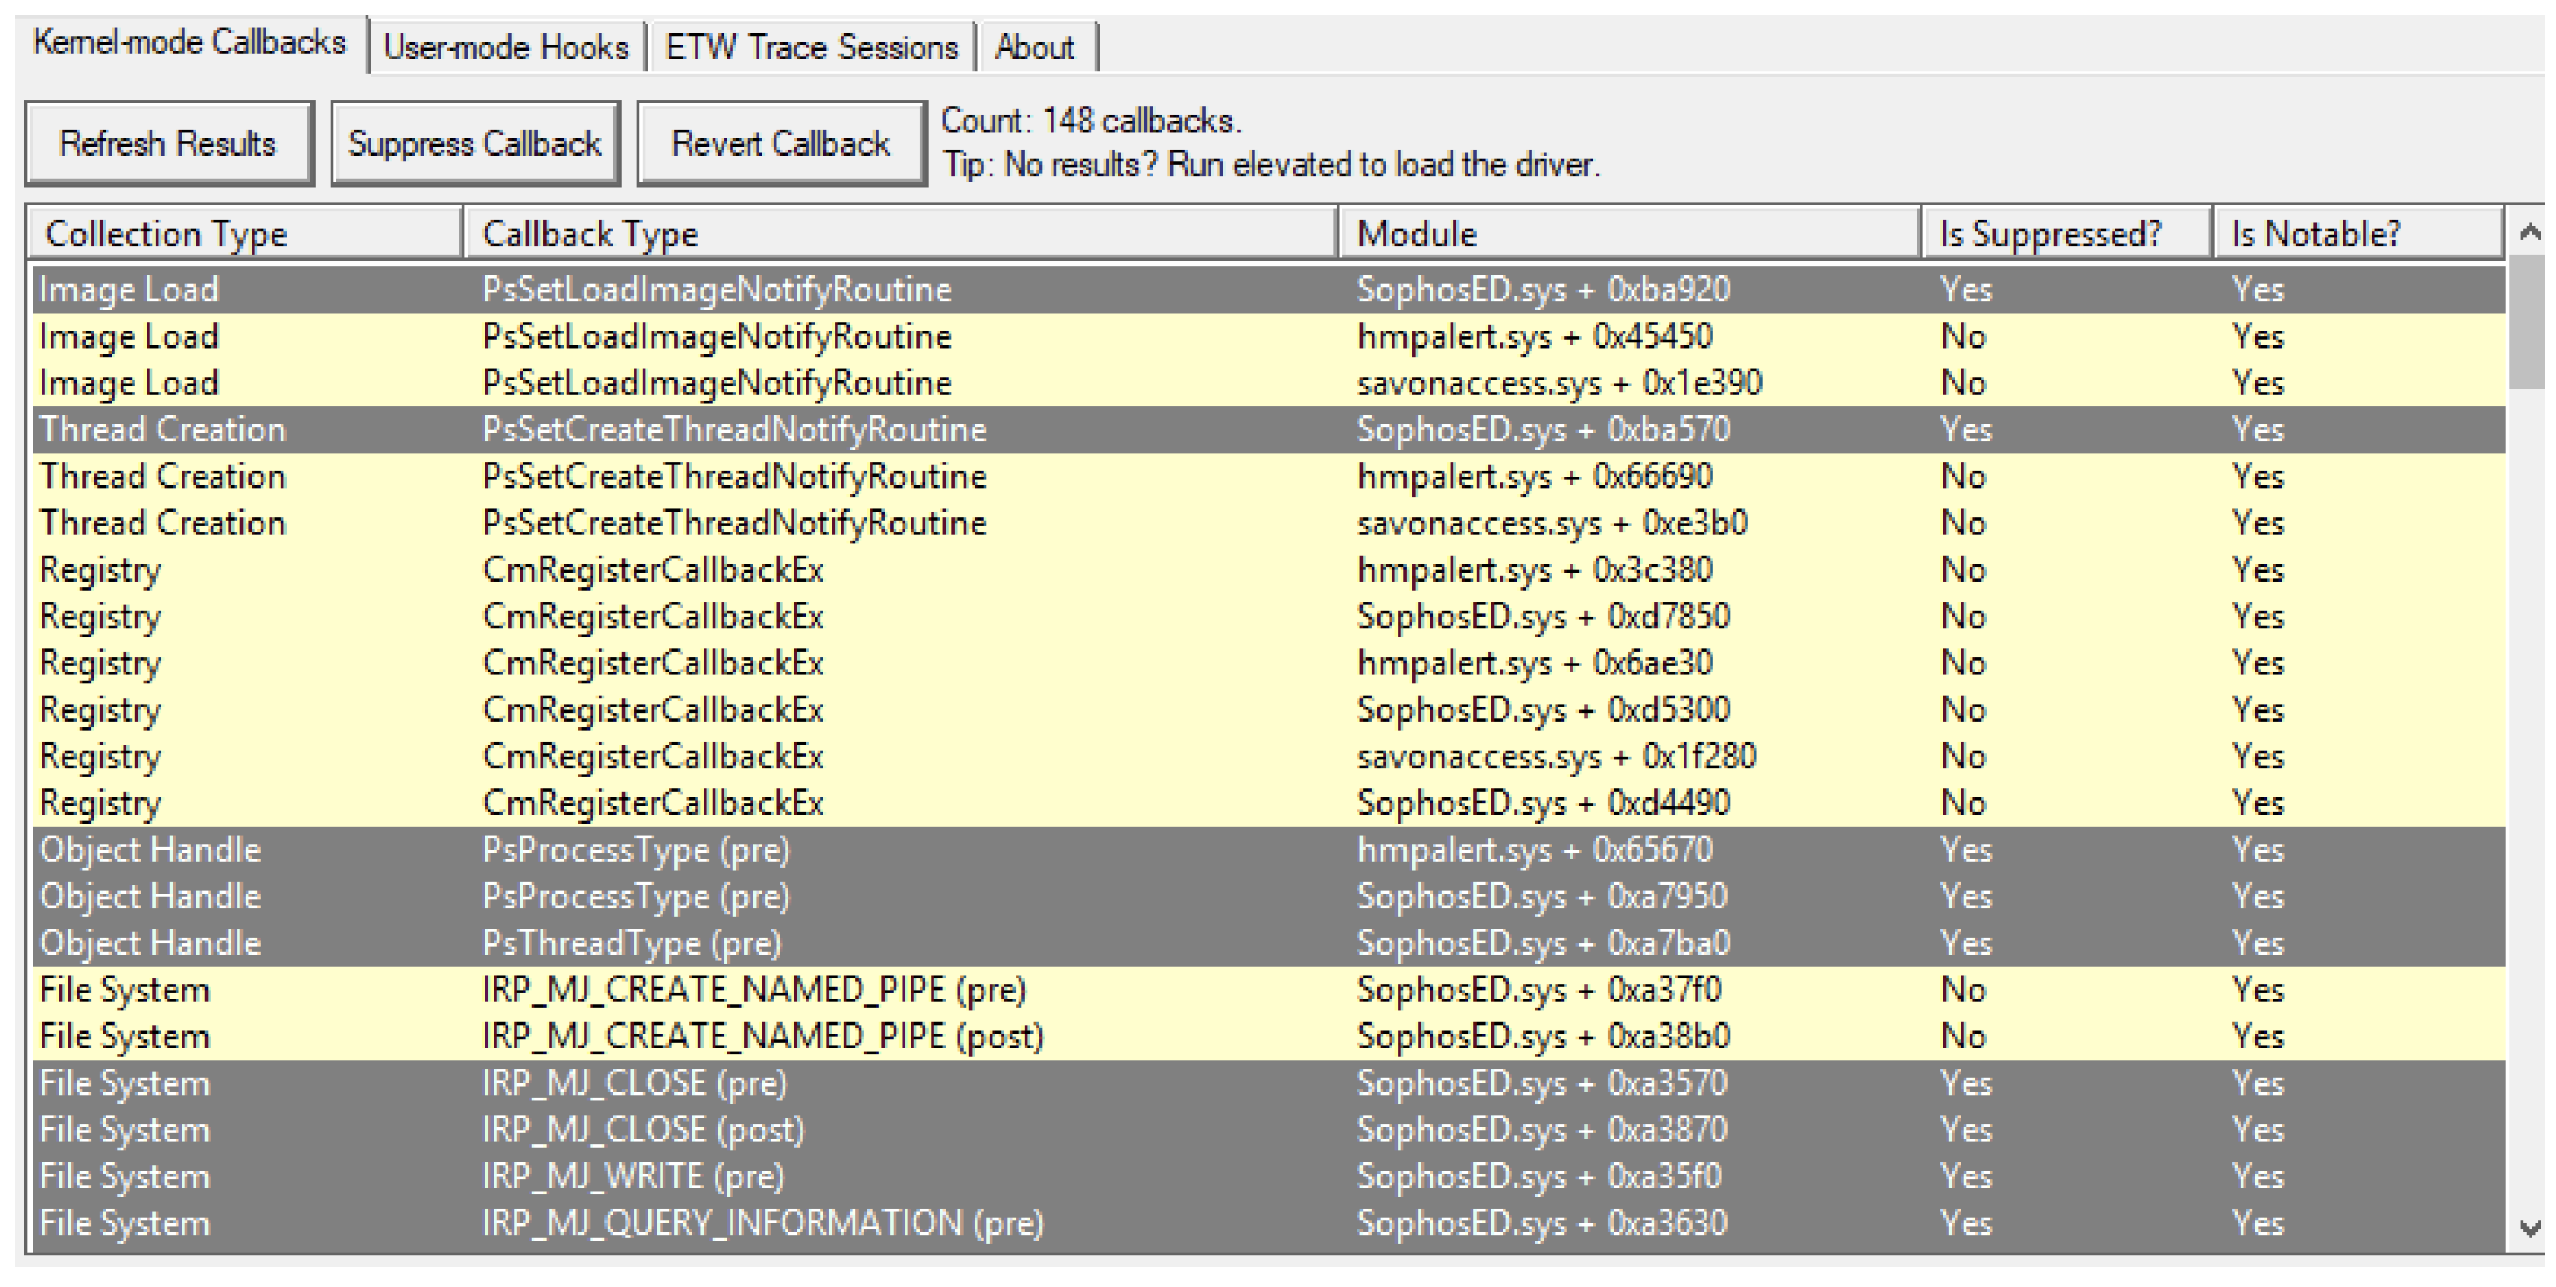The height and width of the screenshot is (1287, 2556).
Task: Click the scrollbar up arrow
Action: pyautogui.click(x=2529, y=232)
